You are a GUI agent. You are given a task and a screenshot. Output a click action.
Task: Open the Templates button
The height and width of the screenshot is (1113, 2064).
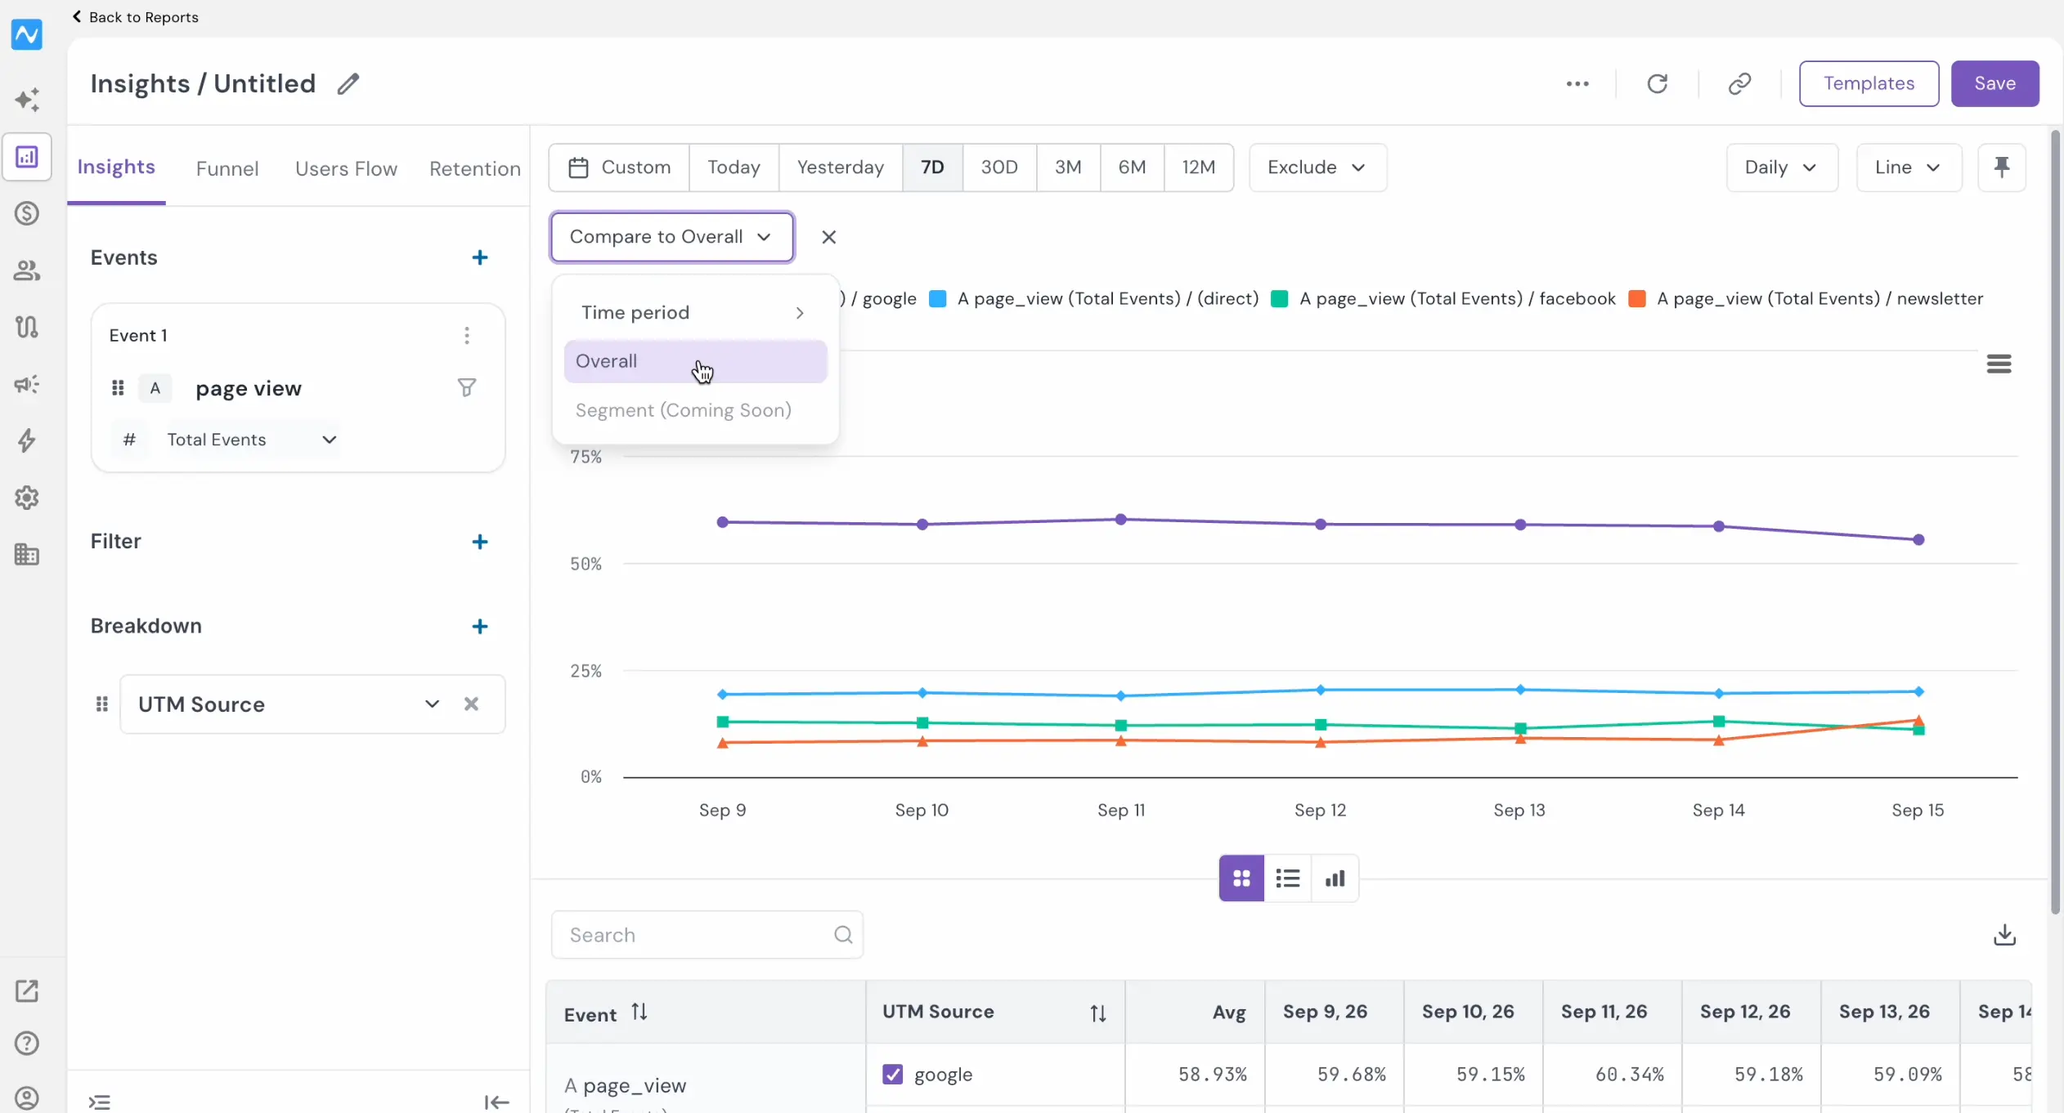[1869, 83]
